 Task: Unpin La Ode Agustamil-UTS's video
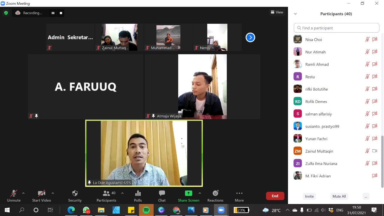point(89,182)
